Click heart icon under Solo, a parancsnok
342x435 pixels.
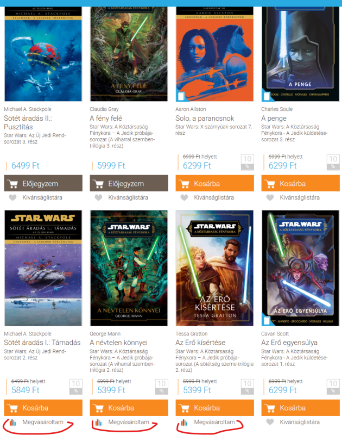tap(184, 197)
